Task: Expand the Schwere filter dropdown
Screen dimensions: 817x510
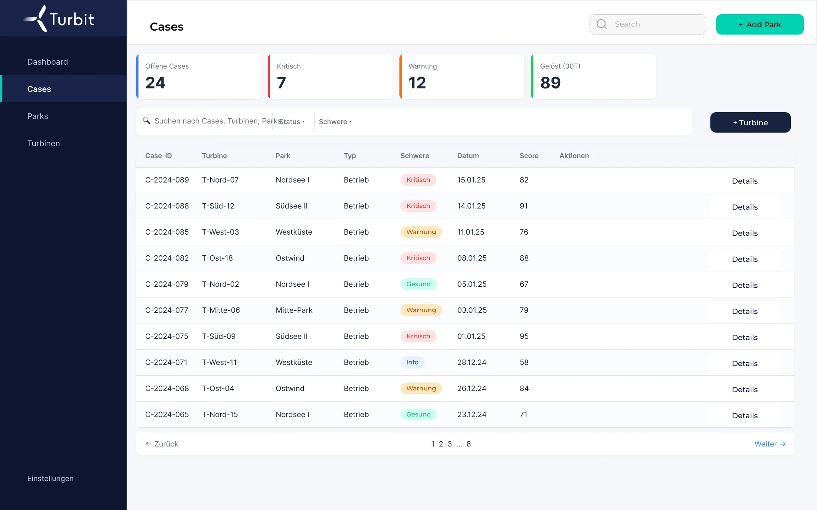Action: [335, 122]
